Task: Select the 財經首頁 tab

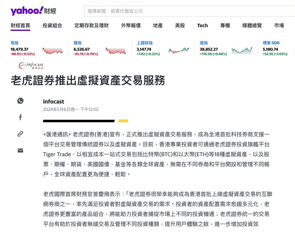Action: pos(20,26)
